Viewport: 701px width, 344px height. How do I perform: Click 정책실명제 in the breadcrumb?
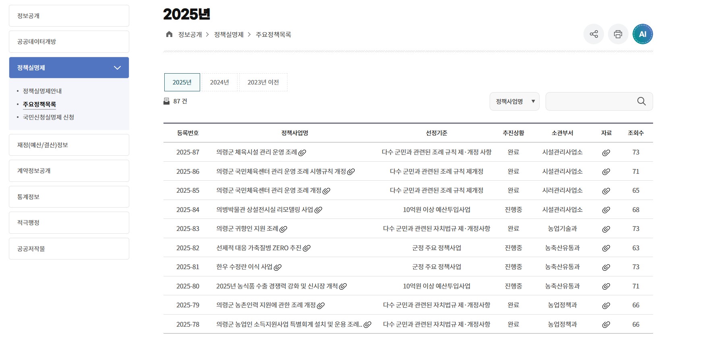pyautogui.click(x=229, y=35)
